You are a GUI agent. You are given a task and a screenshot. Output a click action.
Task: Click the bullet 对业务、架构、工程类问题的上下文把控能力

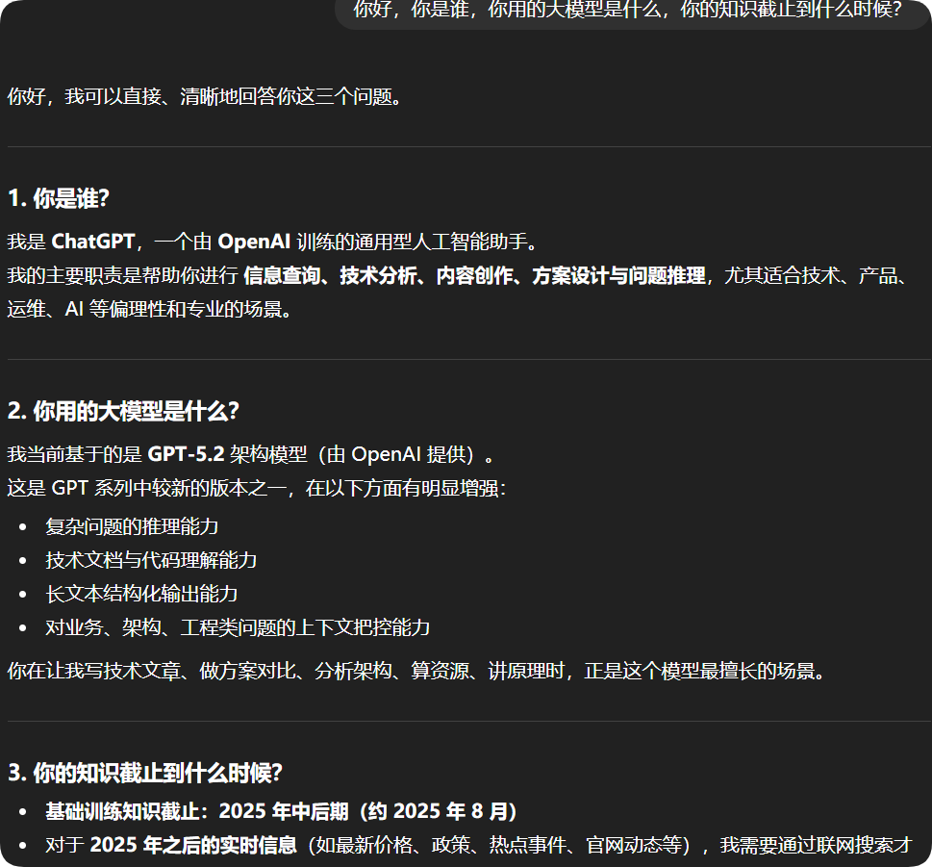[x=238, y=627]
